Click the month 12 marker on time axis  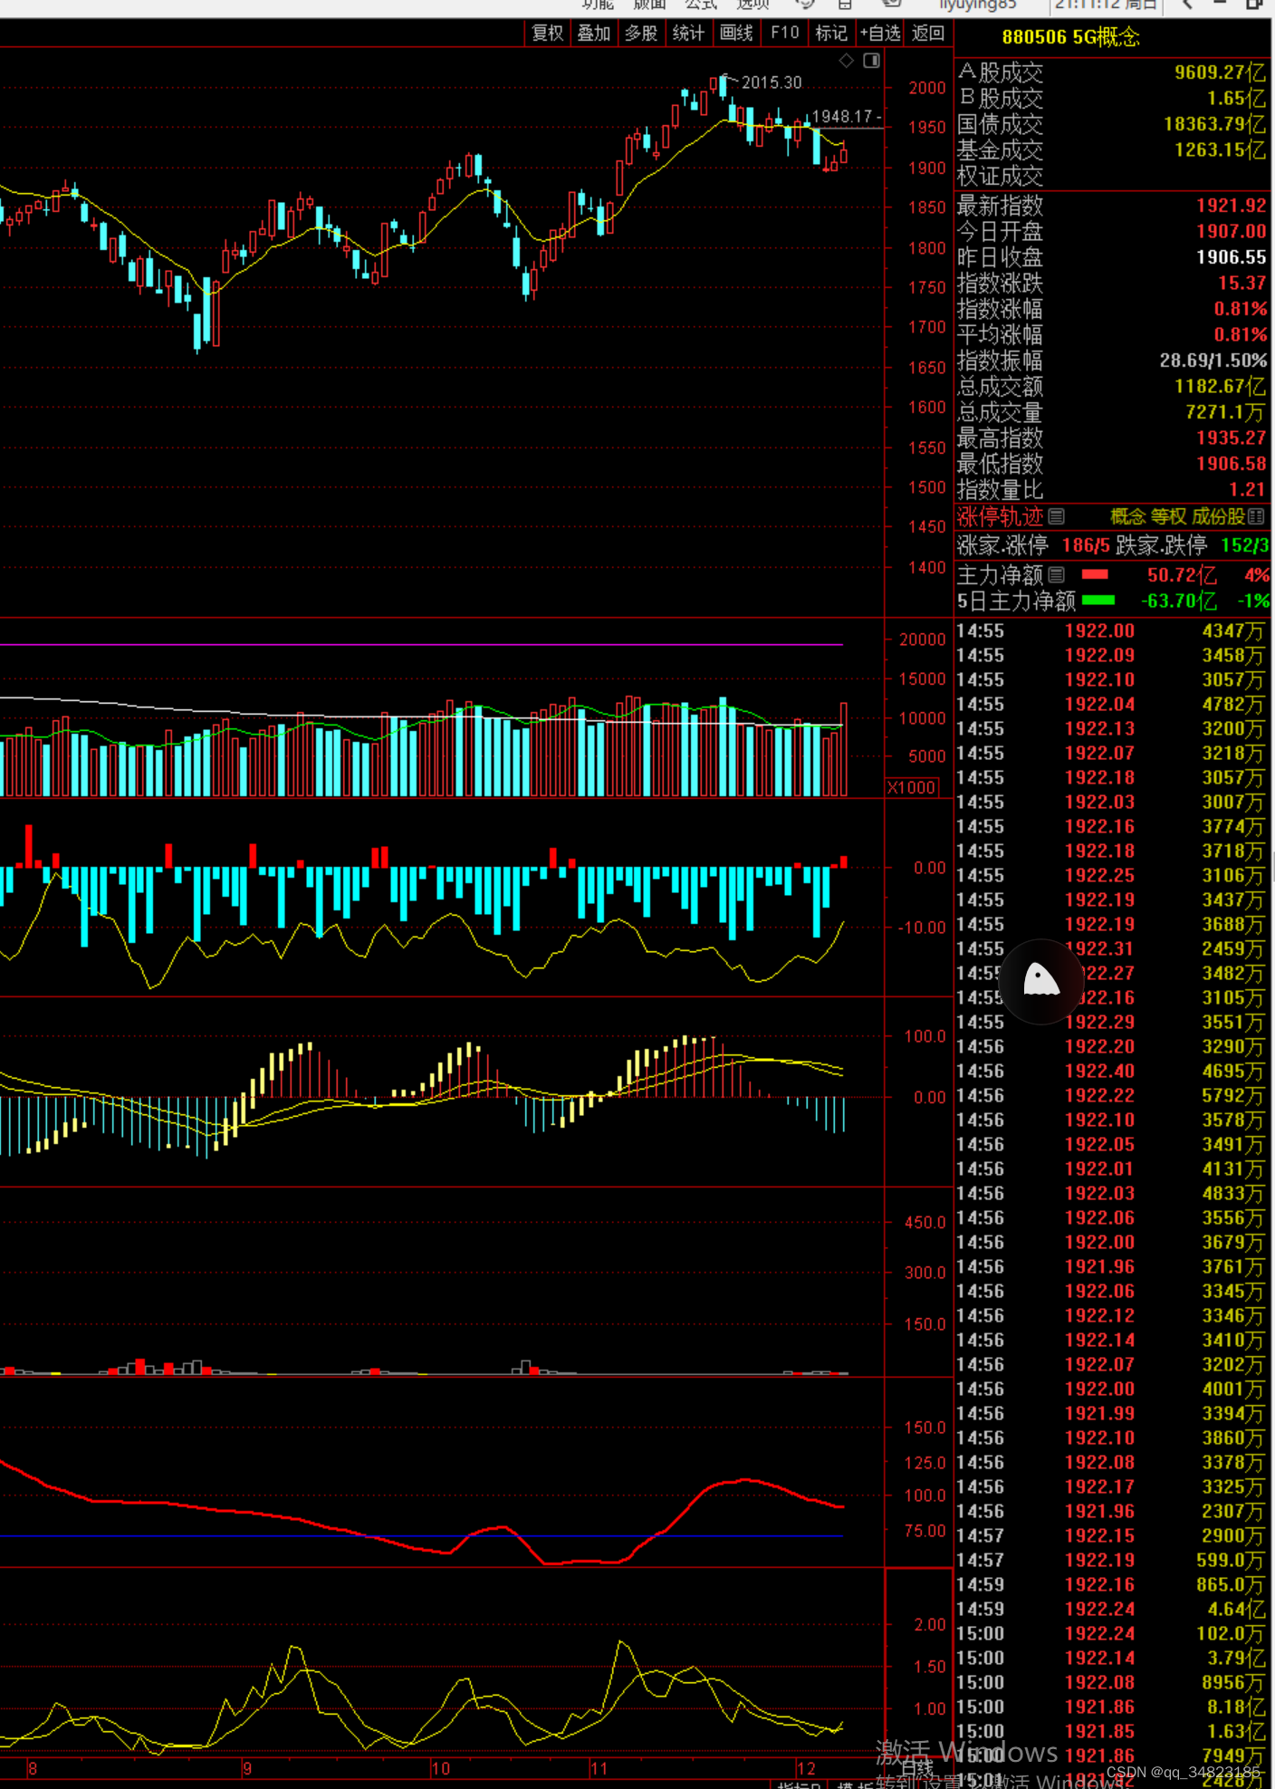coord(806,1768)
